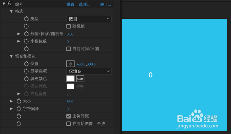Viewport: 231px width, 134px height.
Task: Click the 位置 value 400.0,300.0
Action: (86, 64)
